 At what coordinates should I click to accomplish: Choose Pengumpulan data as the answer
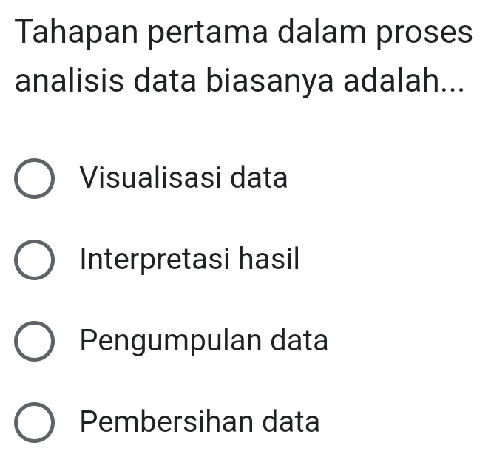point(34,342)
